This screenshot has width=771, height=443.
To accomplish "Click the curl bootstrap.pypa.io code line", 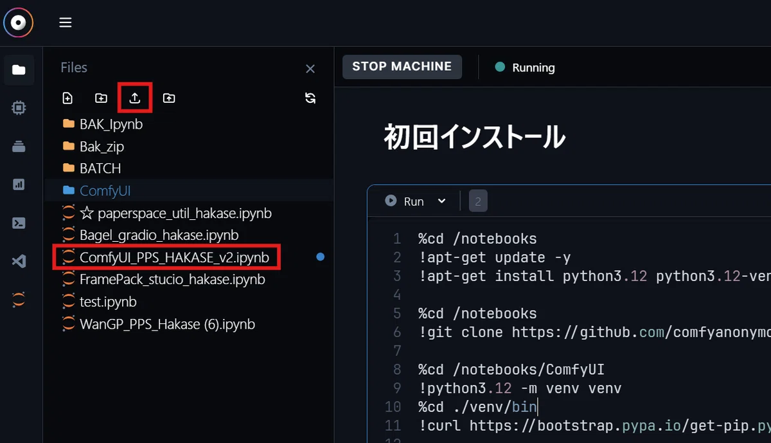I will [x=594, y=426].
